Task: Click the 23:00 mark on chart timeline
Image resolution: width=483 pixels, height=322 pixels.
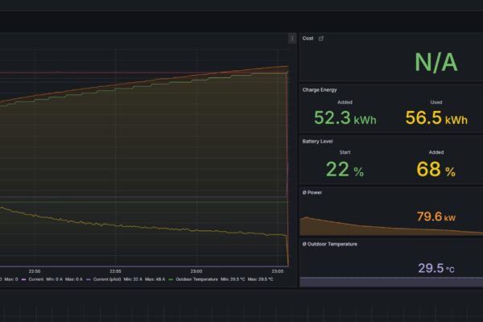Action: (x=196, y=270)
